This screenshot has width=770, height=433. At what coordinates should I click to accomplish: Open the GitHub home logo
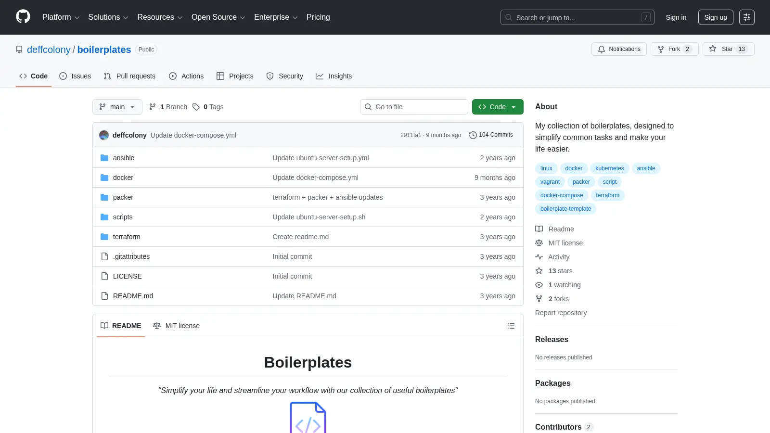click(x=23, y=17)
